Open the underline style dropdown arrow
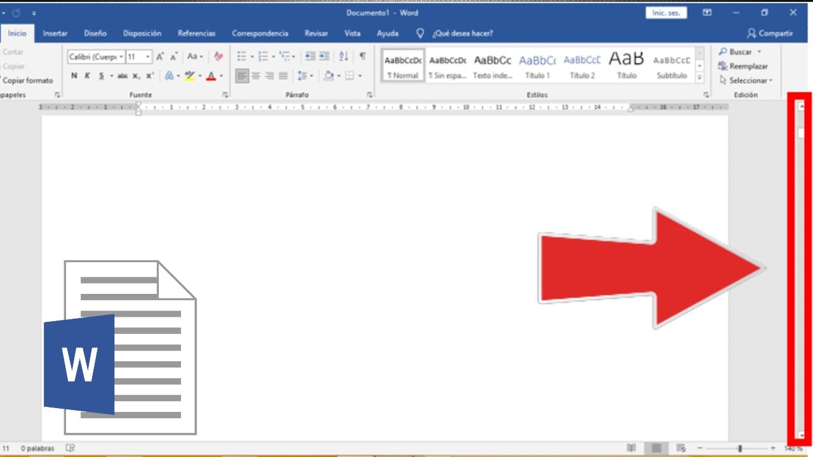This screenshot has width=813, height=457. (111, 76)
